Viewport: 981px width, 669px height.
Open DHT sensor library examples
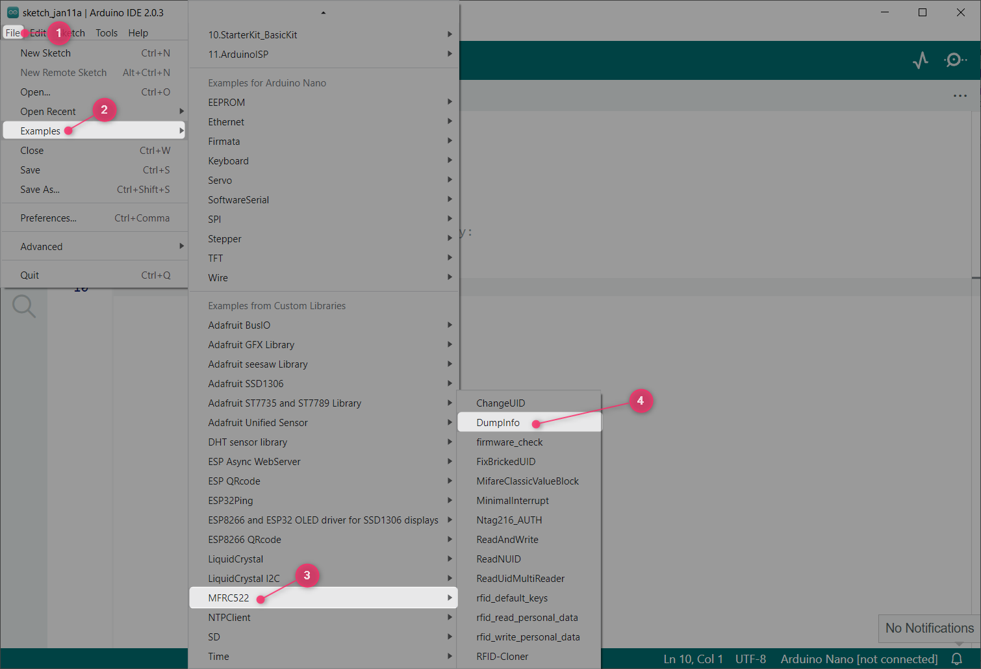coord(324,442)
